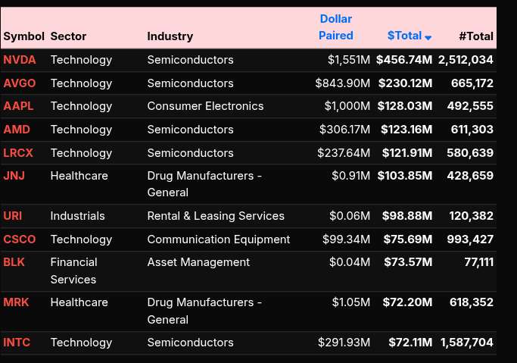Open the LRCX ticker link
This screenshot has width=517, height=363.
(18, 153)
